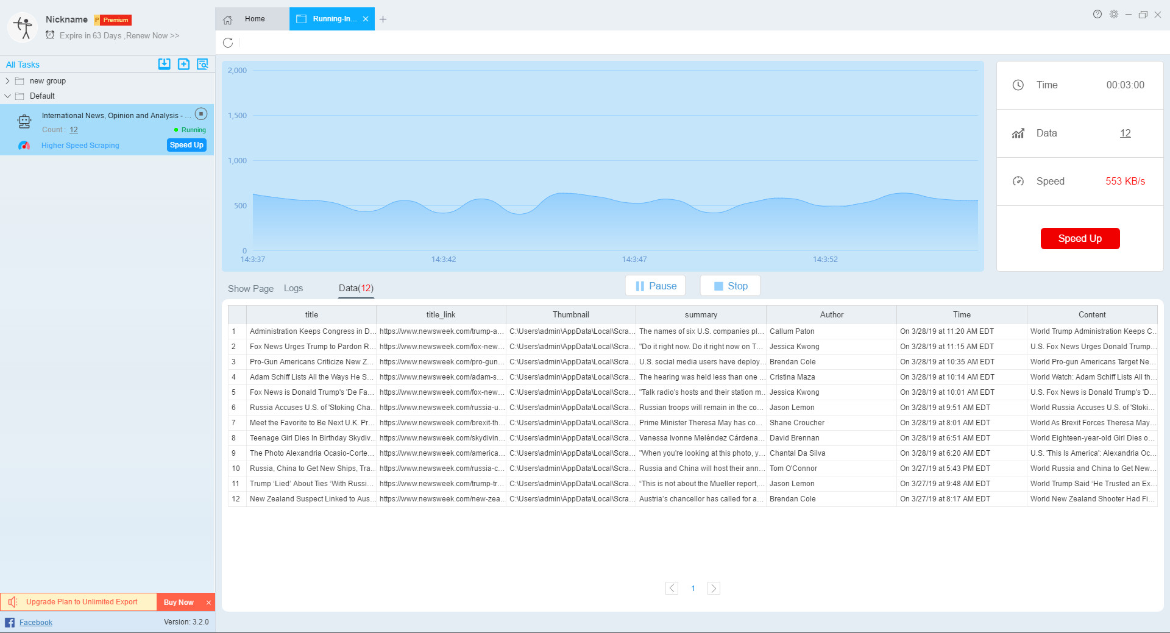Click Renew Now link
Viewport: 1170px width, 633px height.
click(152, 36)
